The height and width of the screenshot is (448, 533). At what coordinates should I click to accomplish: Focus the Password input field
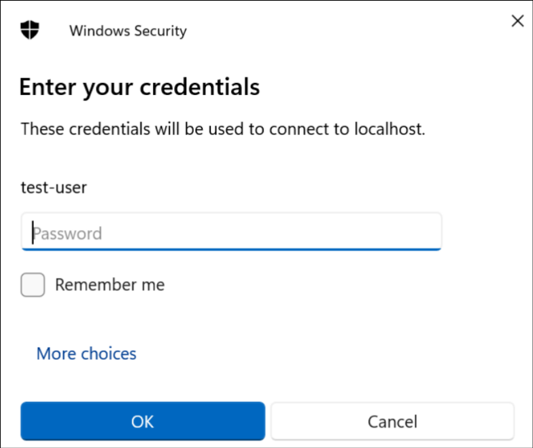pos(231,233)
